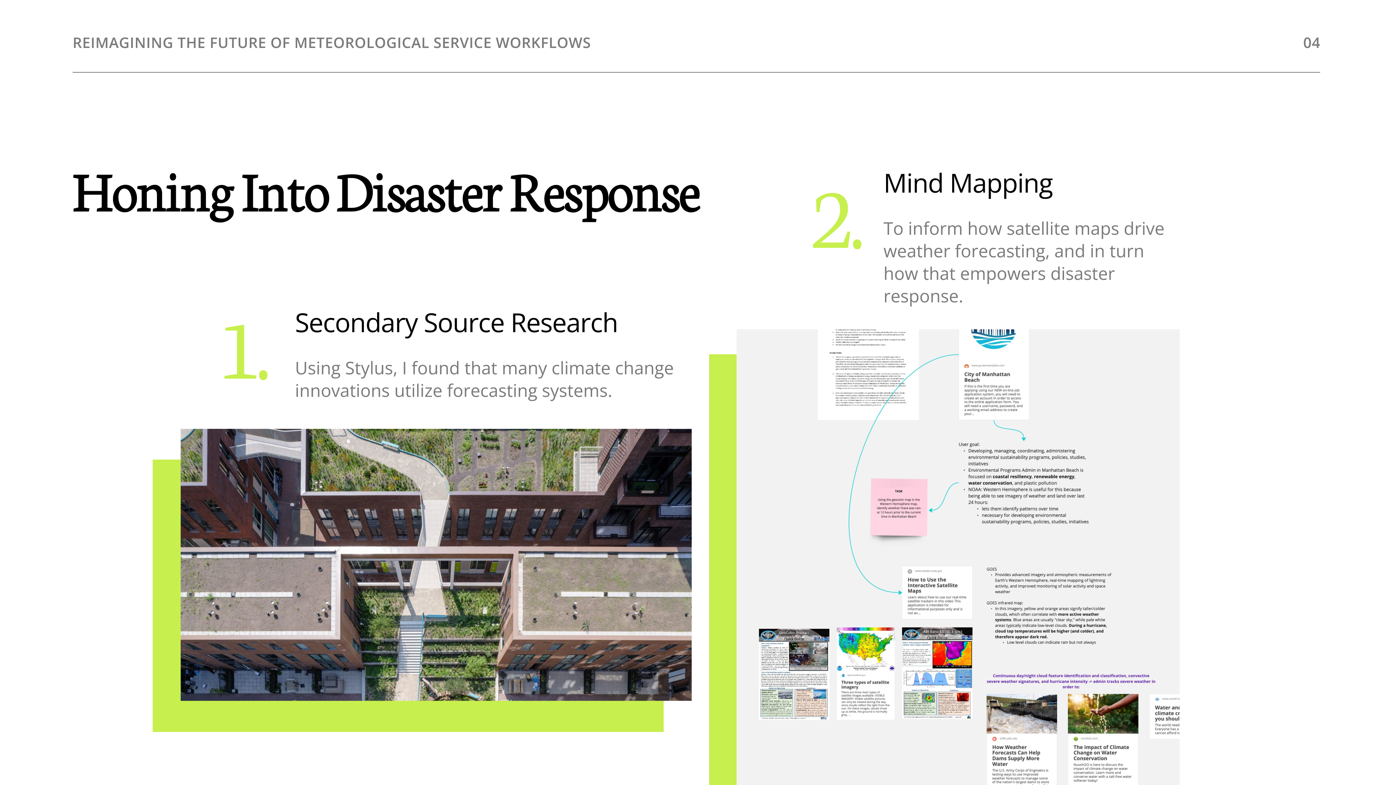
Task: Click the aerial green roof building photo
Action: [x=436, y=564]
